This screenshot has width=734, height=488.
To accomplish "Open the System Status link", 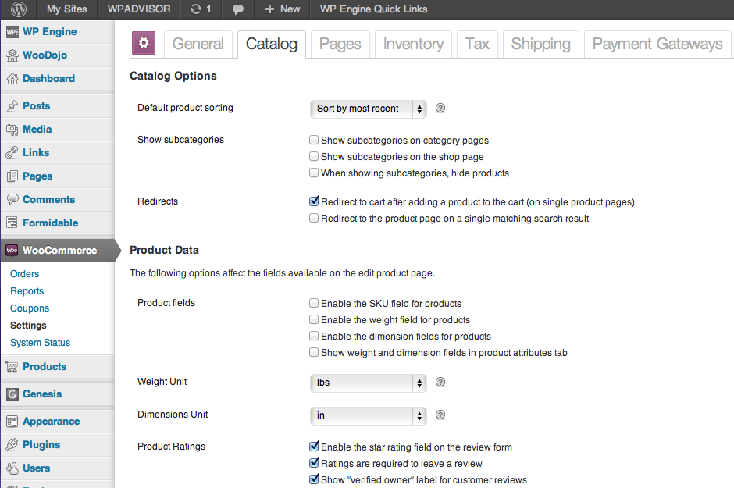I will point(40,342).
